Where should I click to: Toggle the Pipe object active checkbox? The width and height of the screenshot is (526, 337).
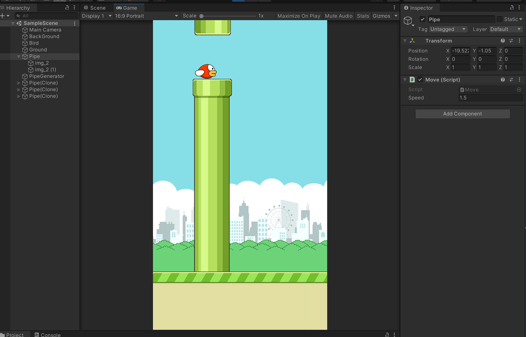pyautogui.click(x=422, y=19)
